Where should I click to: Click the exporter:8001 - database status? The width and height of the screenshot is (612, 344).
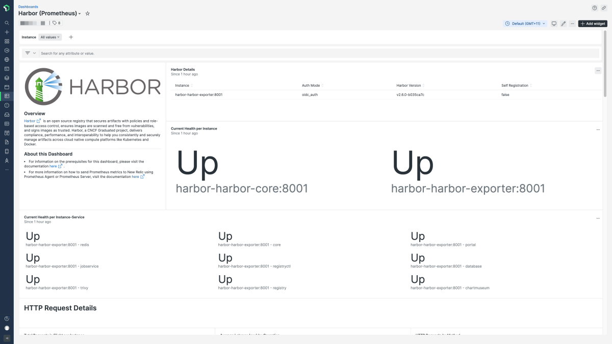[446, 260]
